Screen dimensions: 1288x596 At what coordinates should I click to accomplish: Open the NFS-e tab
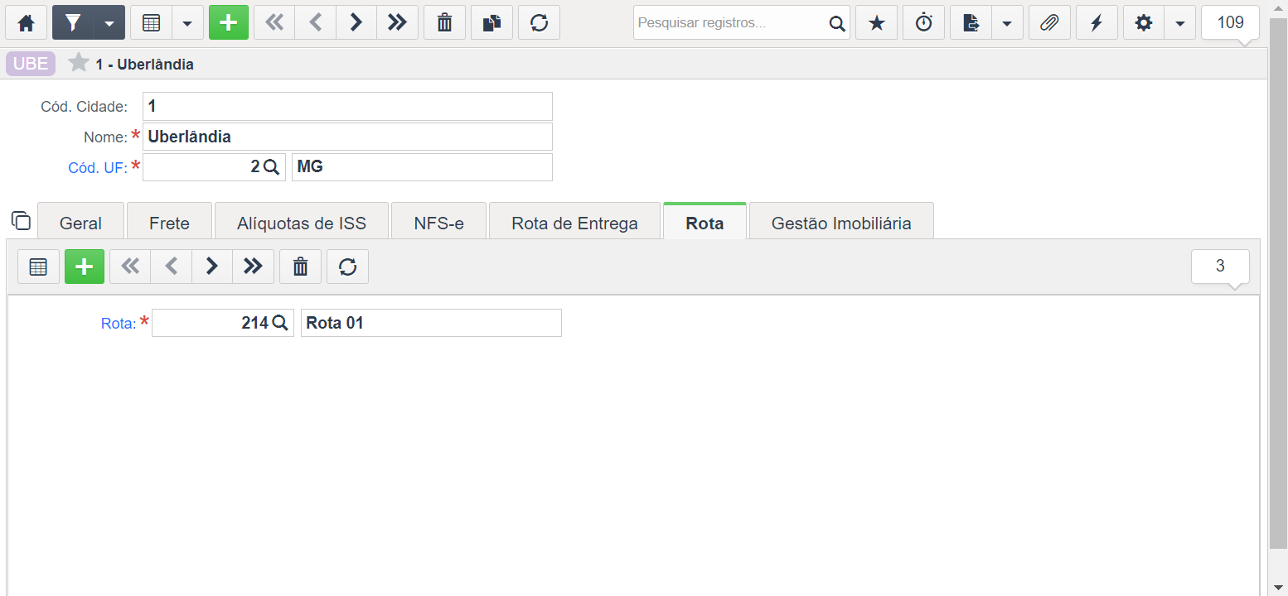pos(438,223)
